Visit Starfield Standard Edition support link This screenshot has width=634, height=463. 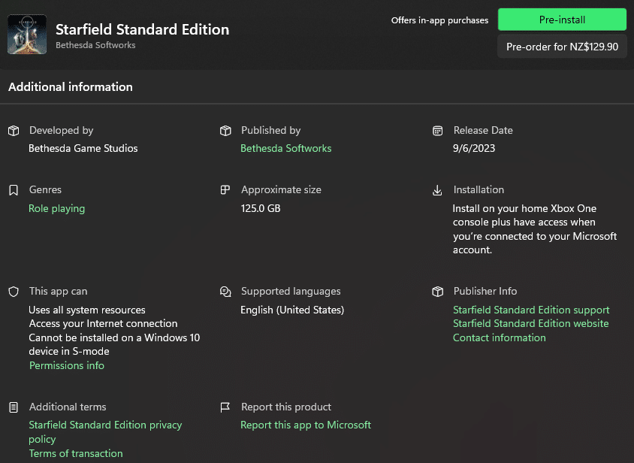click(531, 310)
